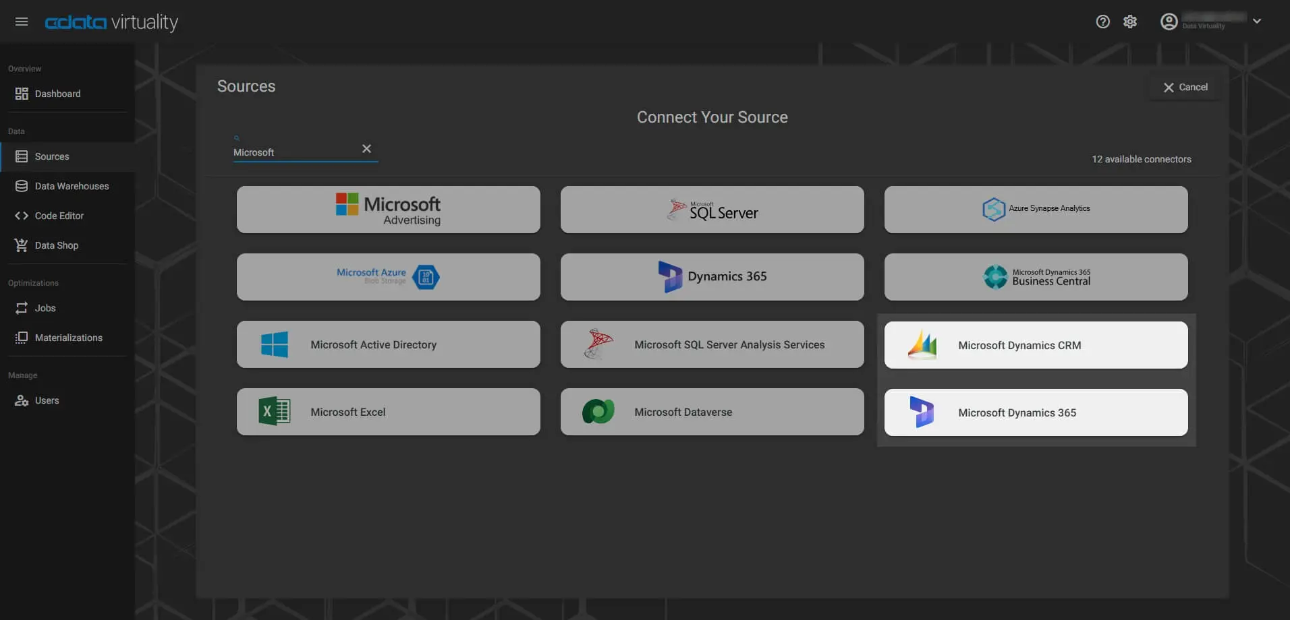Cancel the Connect Your Source dialog

[x=1185, y=88]
